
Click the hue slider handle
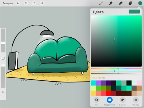(x=118, y=69)
